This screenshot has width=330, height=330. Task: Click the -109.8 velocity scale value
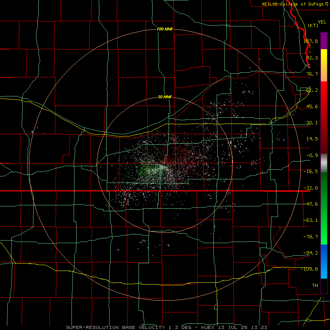tap(309, 269)
